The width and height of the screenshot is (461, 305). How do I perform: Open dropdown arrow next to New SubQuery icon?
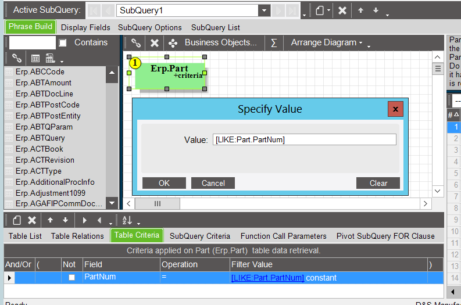(x=328, y=10)
